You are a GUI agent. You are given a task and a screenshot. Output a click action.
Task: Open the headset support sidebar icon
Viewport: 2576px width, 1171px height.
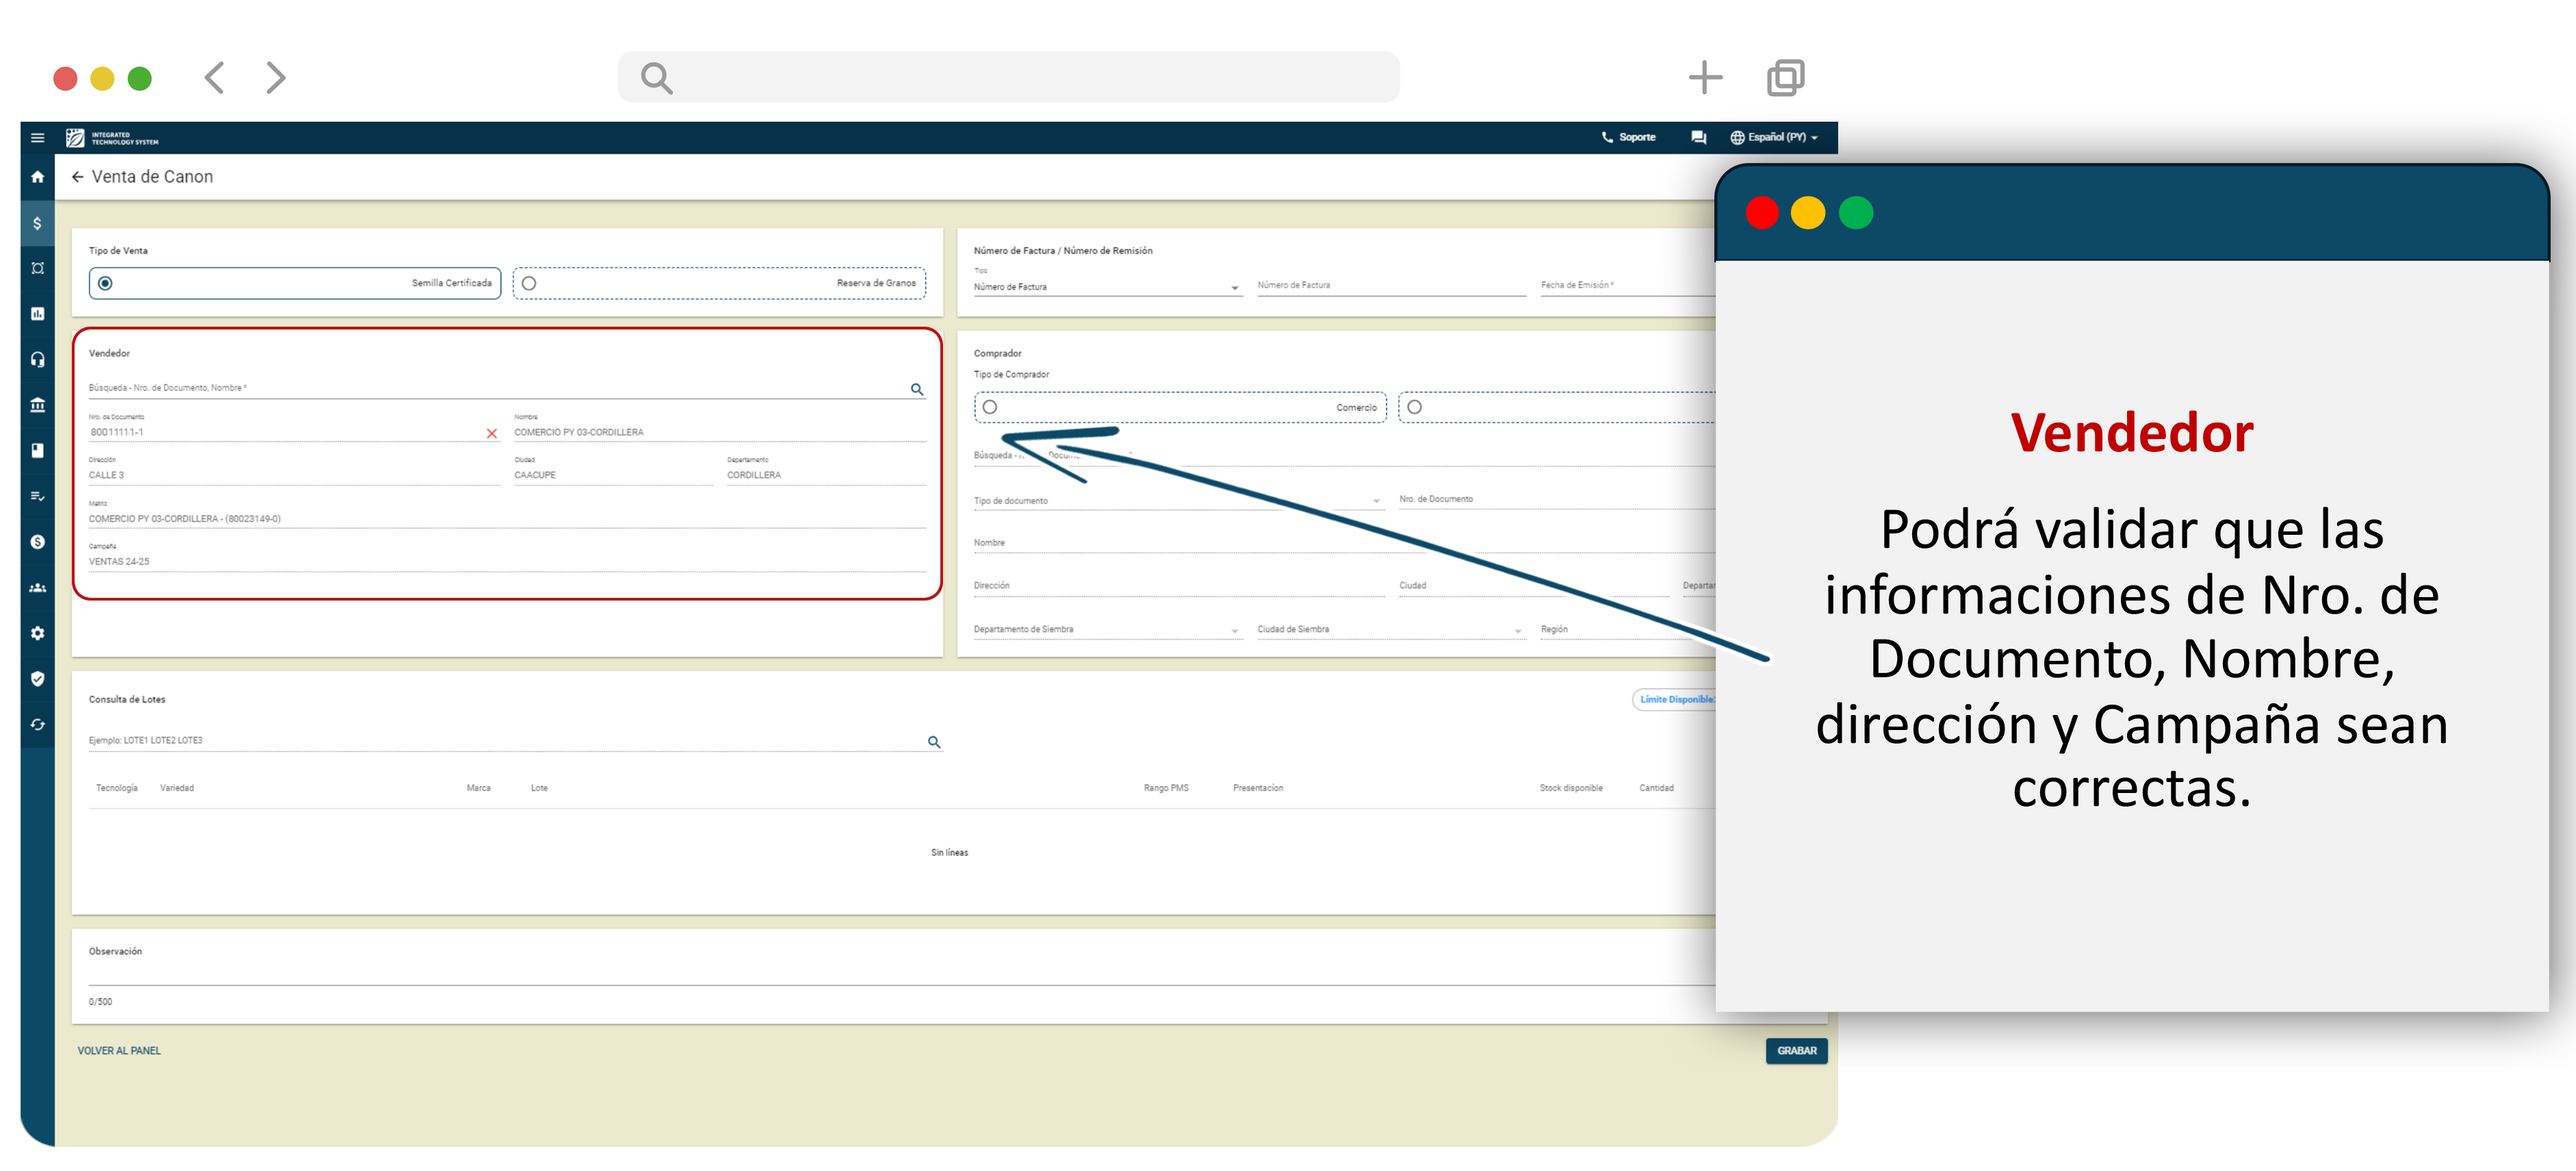(x=37, y=360)
